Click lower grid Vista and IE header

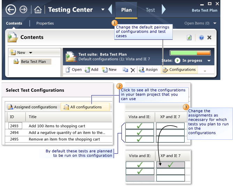(140, 156)
